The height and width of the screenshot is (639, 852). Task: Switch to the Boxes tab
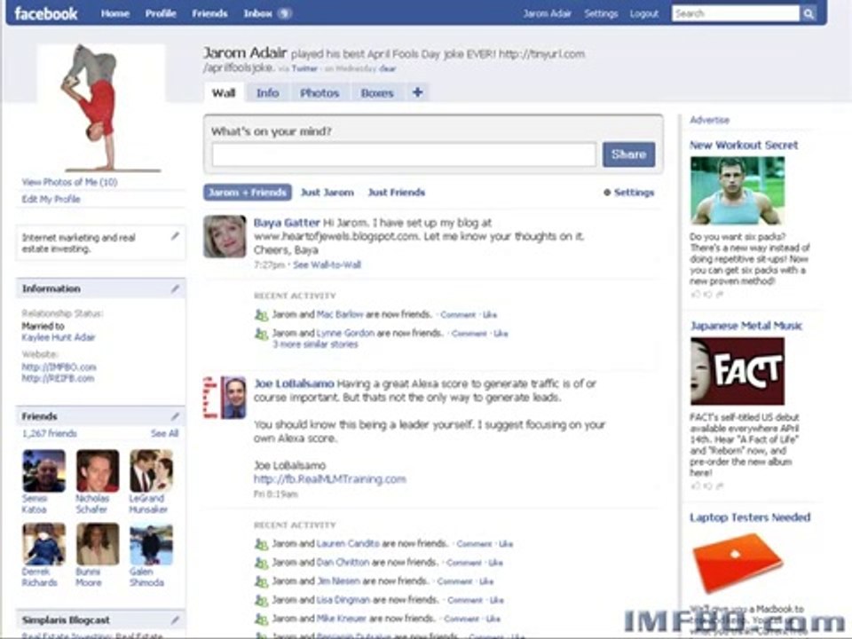(x=377, y=93)
